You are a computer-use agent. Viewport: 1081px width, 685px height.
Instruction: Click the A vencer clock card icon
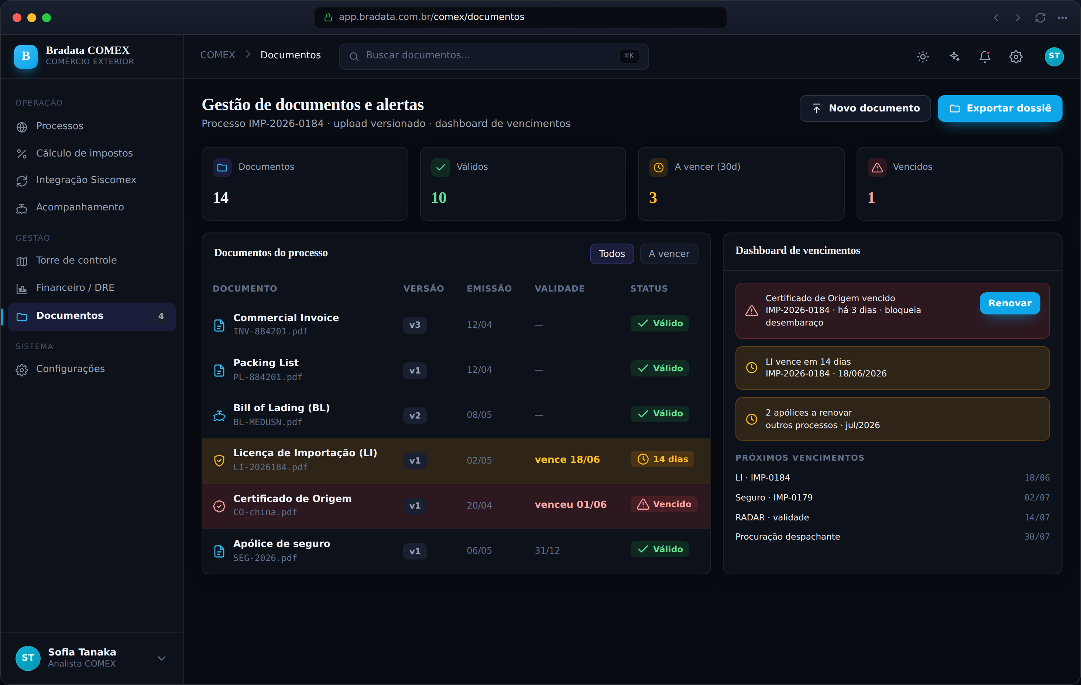point(659,168)
